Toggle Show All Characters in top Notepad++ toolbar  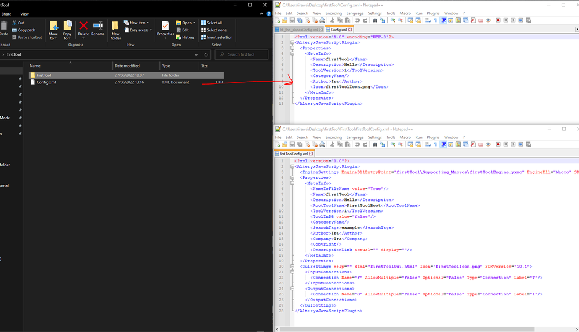[x=436, y=20]
